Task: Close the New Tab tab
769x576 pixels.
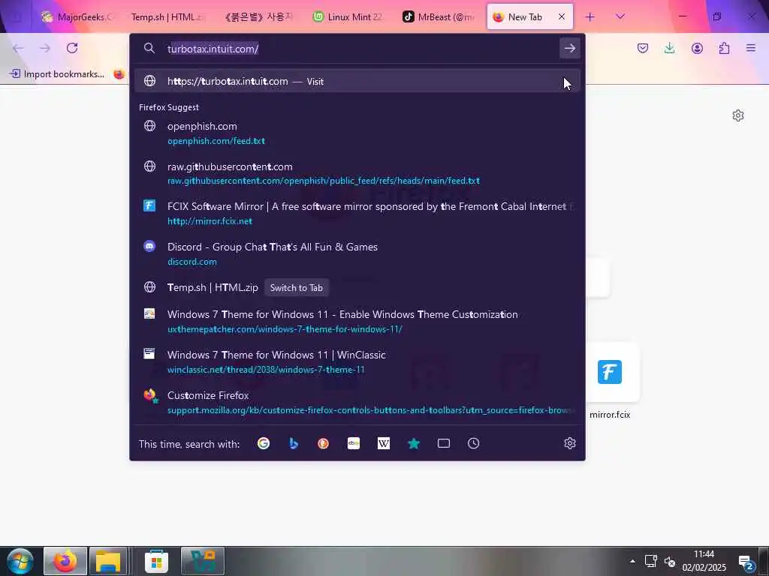Action: coord(562,16)
